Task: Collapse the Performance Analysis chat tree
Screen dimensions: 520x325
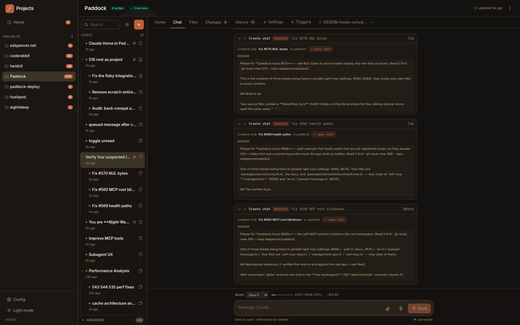Action: pyautogui.click(x=83, y=271)
